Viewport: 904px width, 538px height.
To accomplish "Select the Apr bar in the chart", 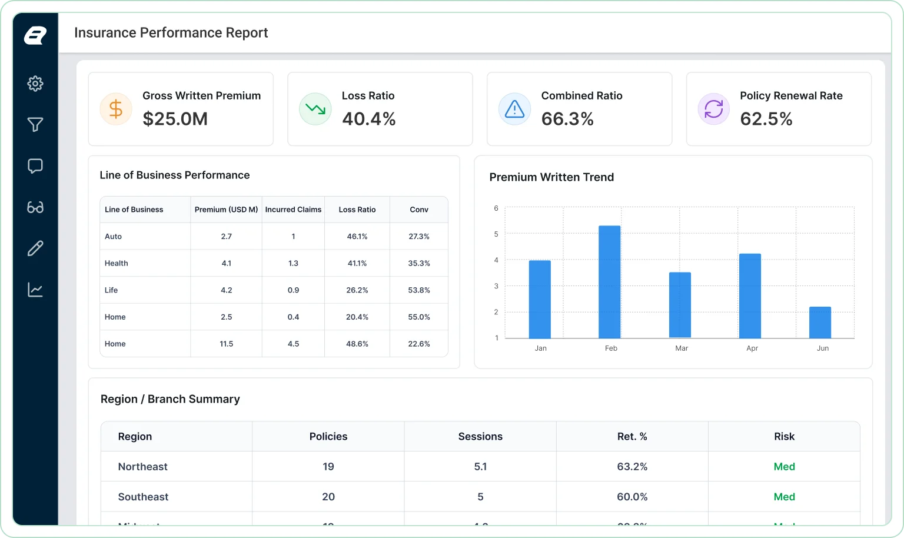I will pyautogui.click(x=750, y=296).
